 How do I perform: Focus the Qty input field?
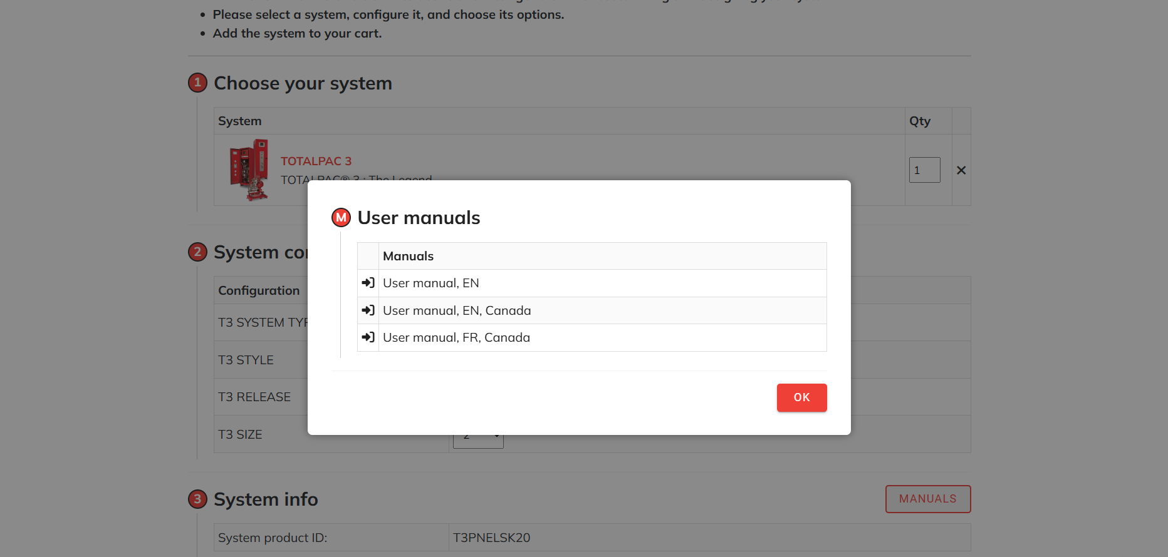point(925,170)
